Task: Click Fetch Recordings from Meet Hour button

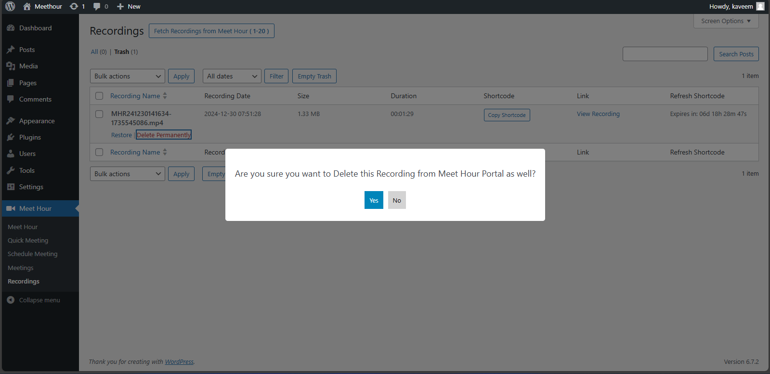Action: [211, 31]
